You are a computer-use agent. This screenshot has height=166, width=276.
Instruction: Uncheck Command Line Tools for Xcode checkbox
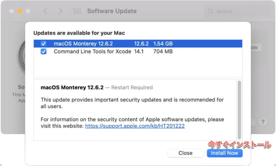44,52
